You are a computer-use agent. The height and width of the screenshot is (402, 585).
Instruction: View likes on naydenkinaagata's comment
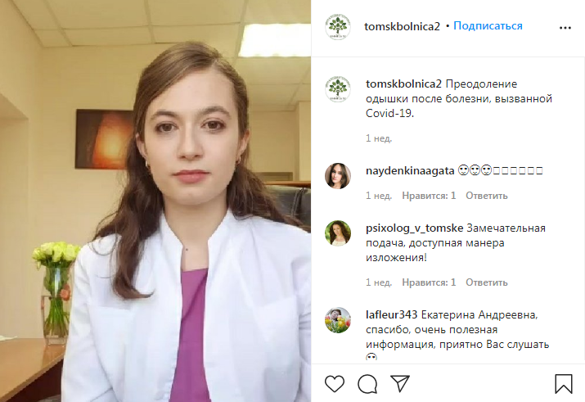[429, 196]
